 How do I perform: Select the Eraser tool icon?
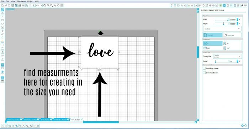(x=2, y=41)
